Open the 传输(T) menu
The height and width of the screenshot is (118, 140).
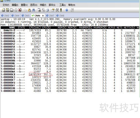[x=43, y=5]
